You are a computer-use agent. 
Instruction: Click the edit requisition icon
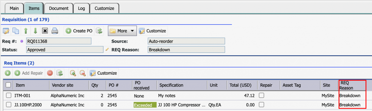pos(6,31)
